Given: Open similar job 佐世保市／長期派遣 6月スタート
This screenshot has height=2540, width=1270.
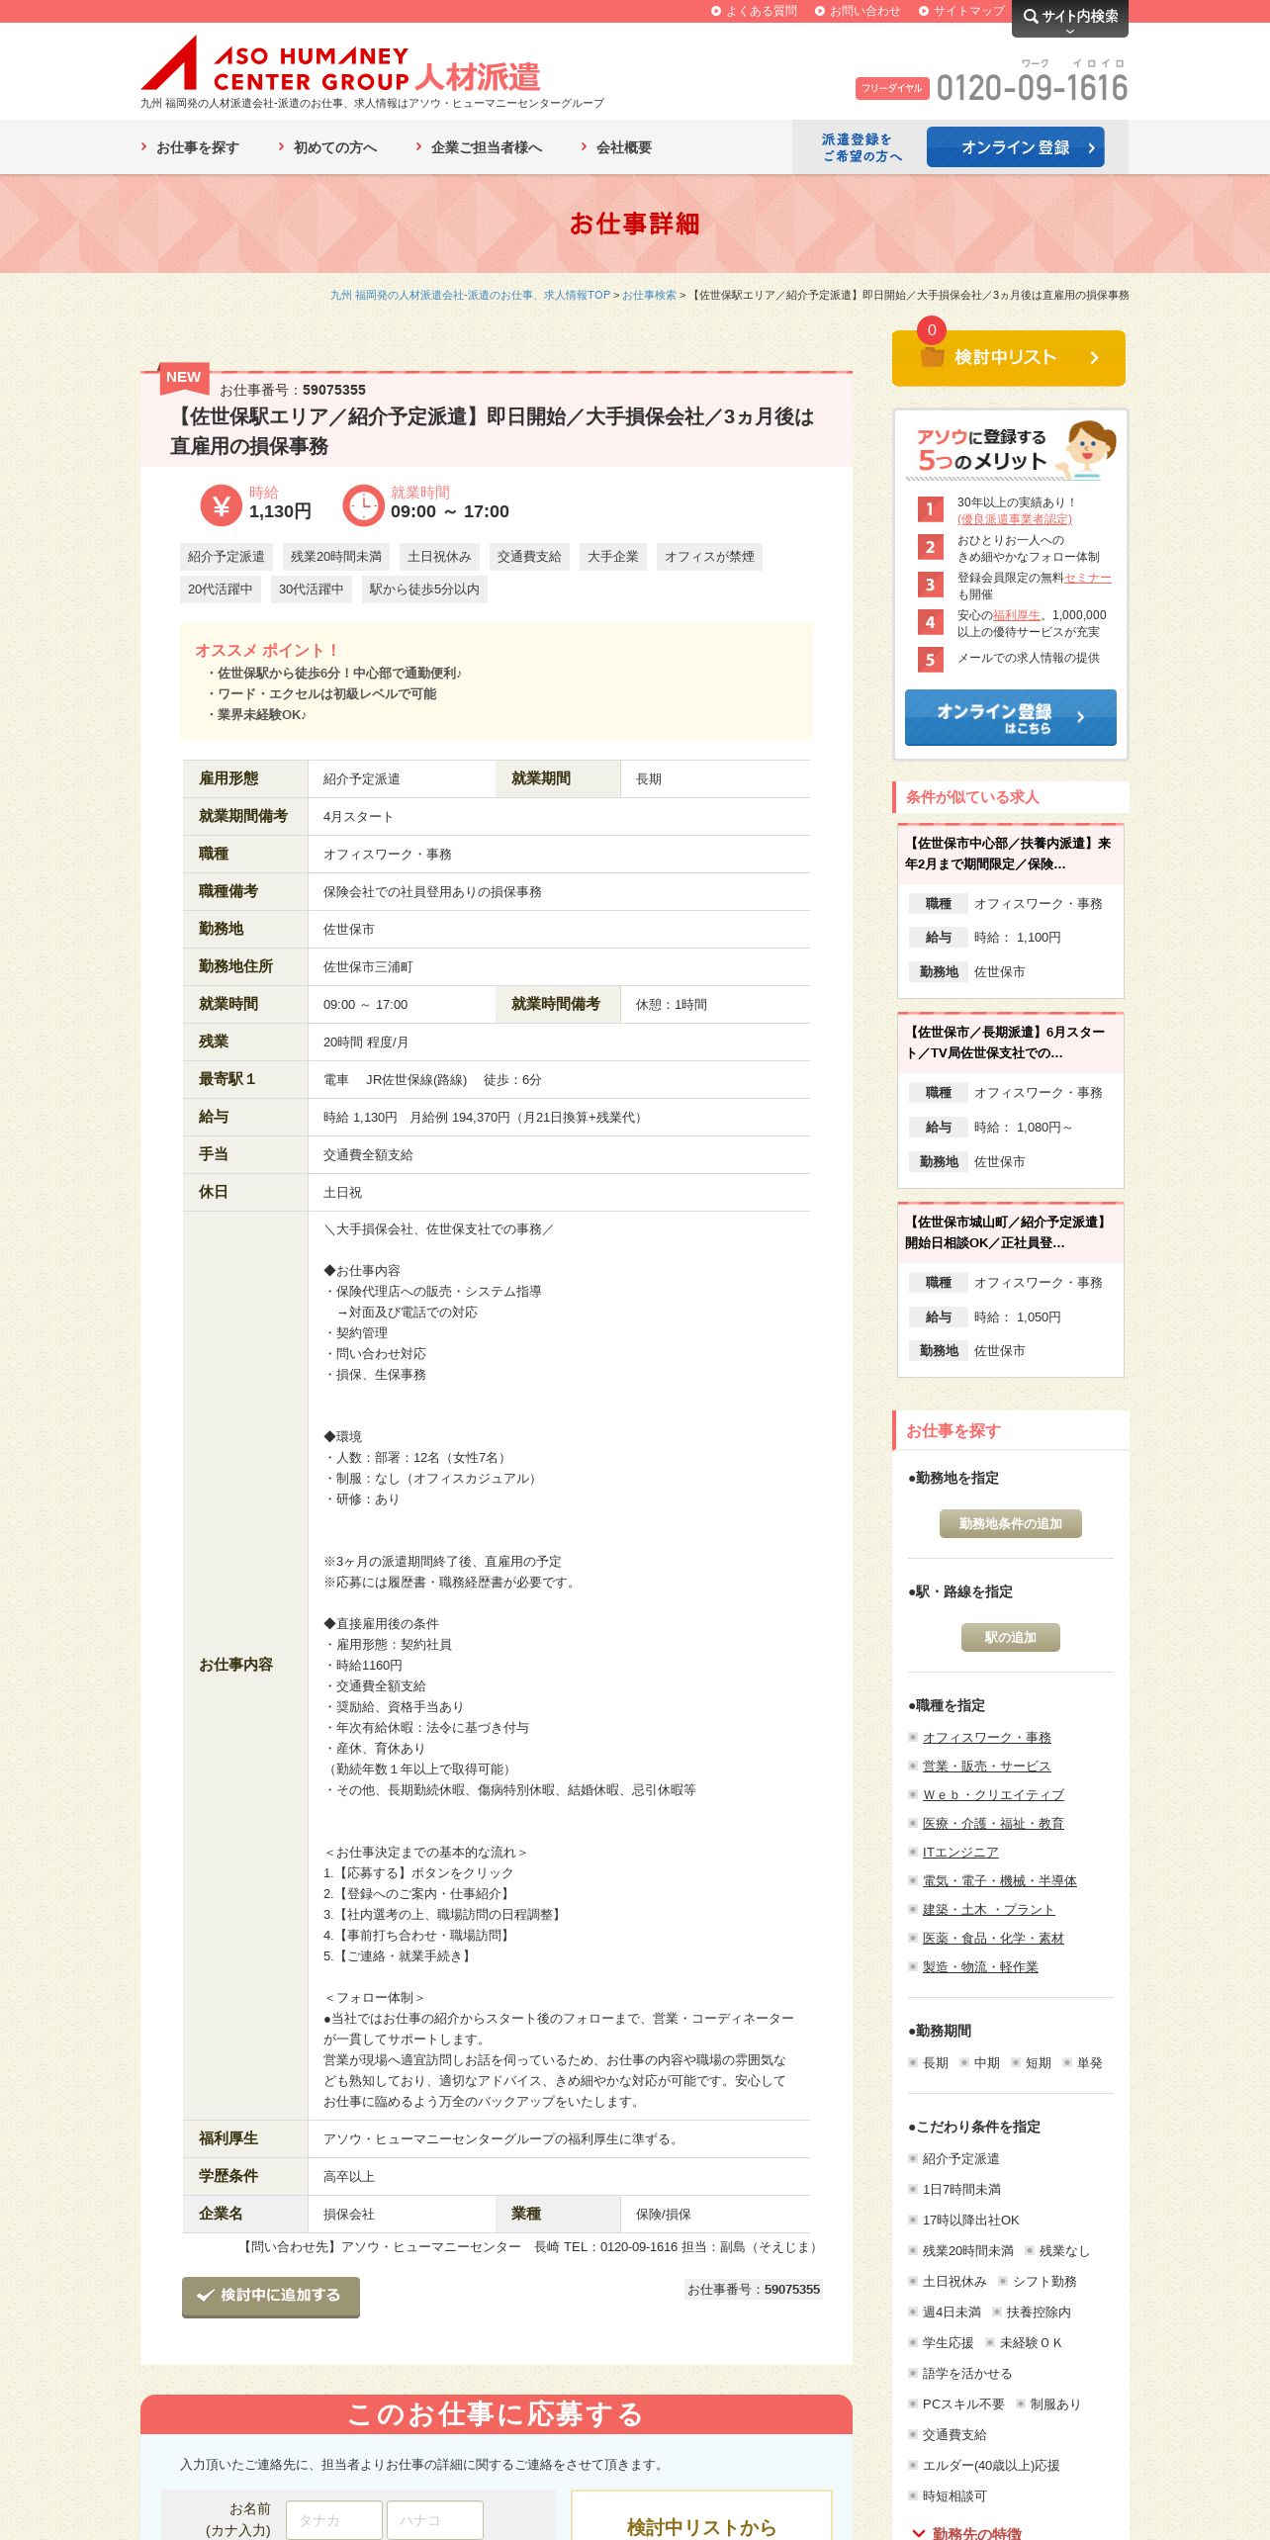Looking at the screenshot, I should coord(1006,1043).
